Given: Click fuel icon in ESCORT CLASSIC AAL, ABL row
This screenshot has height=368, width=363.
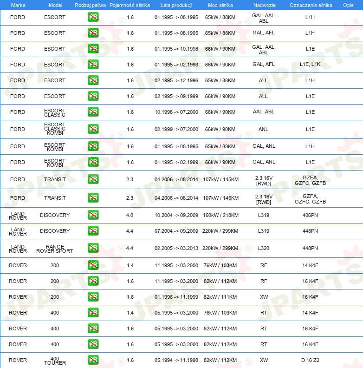Looking at the screenshot, I should pos(93,112).
